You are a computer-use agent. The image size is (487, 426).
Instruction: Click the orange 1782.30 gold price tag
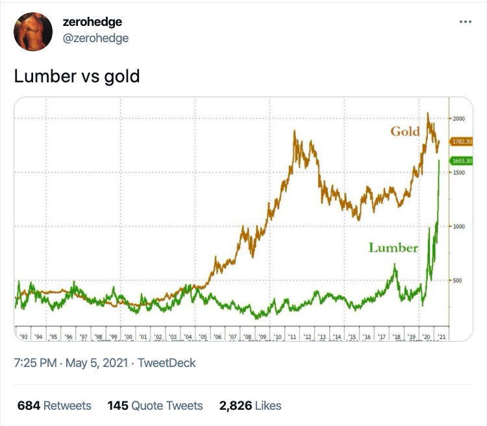point(461,141)
